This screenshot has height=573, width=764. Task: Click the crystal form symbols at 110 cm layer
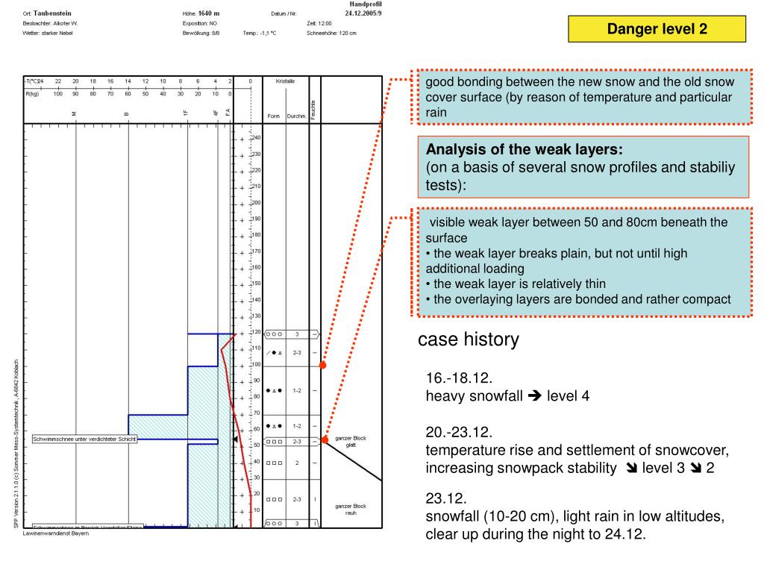pyautogui.click(x=275, y=352)
